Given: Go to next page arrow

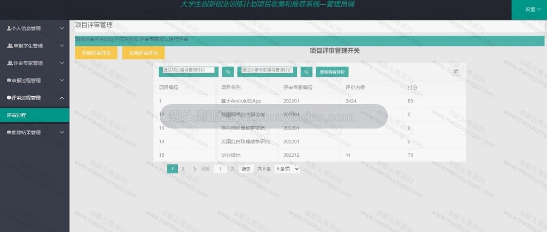Looking at the screenshot, I should pos(194,169).
